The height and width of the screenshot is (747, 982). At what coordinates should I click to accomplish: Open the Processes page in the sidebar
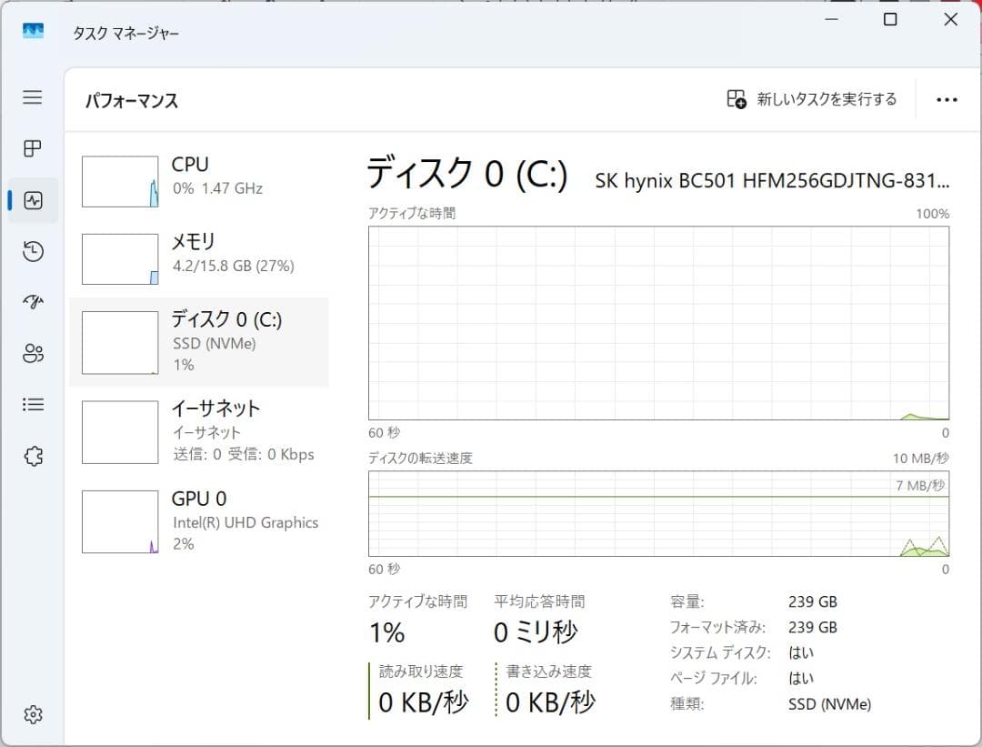[x=33, y=149]
